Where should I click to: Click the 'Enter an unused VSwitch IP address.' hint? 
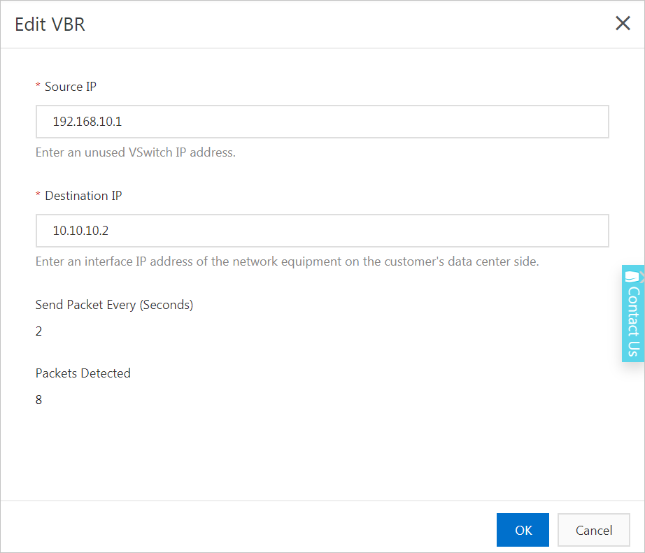coord(135,152)
